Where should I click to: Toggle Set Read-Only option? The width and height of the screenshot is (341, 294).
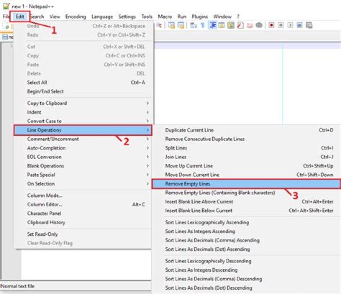[x=83, y=234]
